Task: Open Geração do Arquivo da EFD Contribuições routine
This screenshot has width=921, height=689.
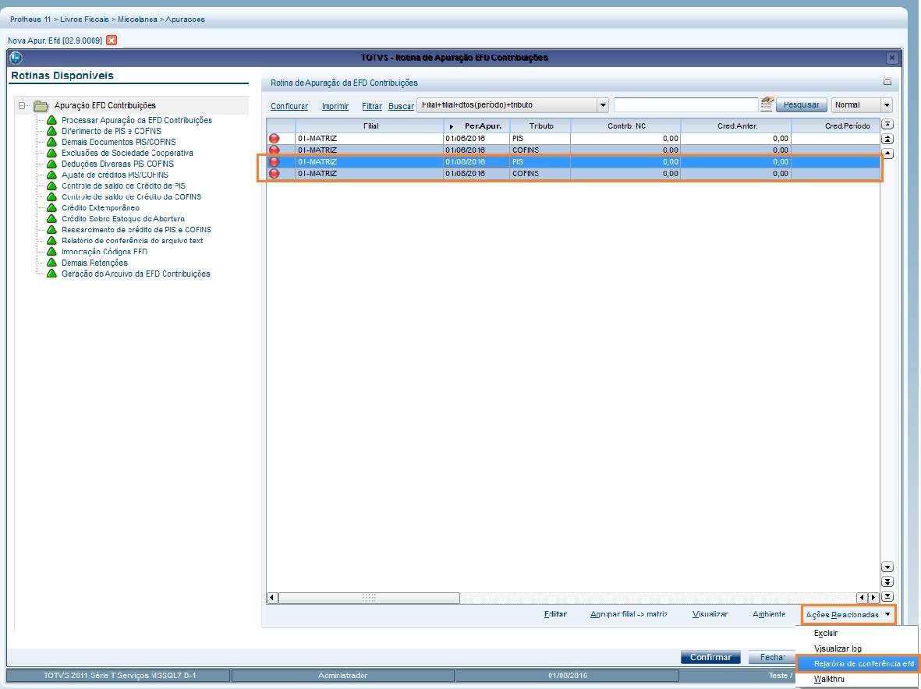Action: (x=136, y=274)
